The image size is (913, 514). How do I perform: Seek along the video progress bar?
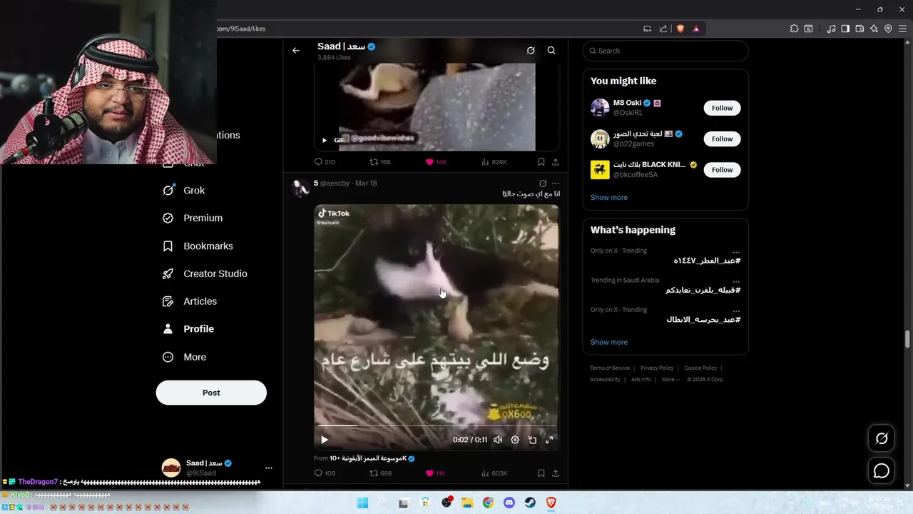click(x=437, y=425)
